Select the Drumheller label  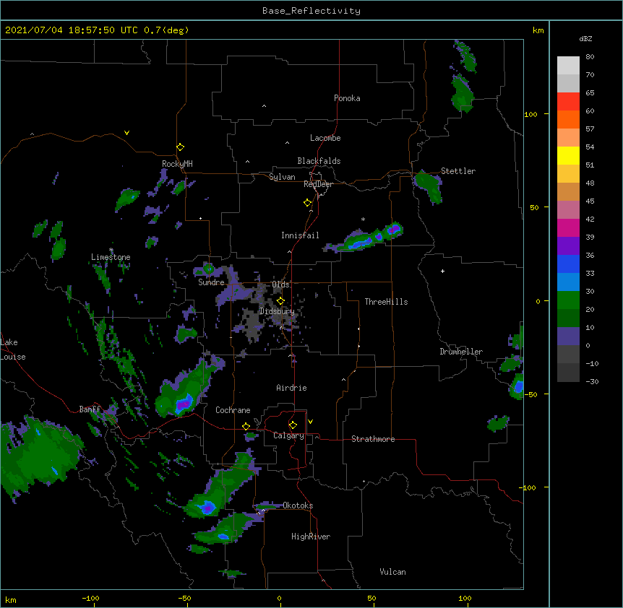click(461, 352)
